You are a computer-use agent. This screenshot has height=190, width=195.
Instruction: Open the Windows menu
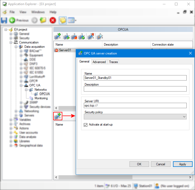pos(38,12)
